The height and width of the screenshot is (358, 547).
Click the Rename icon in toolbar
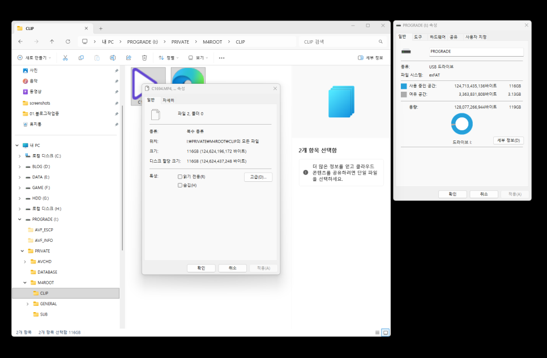[x=113, y=58]
